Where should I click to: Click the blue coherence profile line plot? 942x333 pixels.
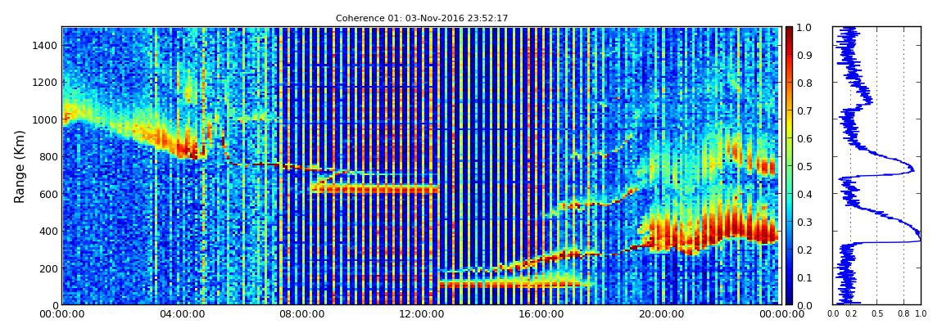876,165
